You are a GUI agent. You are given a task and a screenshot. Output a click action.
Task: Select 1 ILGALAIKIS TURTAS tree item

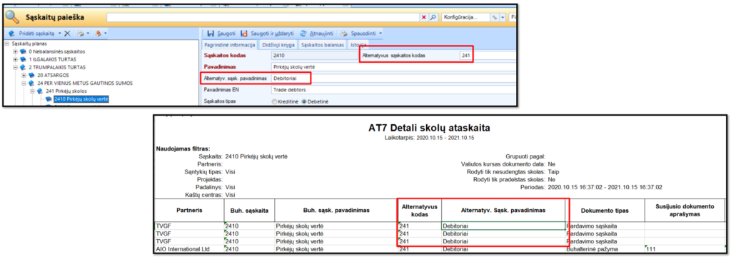pyautogui.click(x=52, y=59)
